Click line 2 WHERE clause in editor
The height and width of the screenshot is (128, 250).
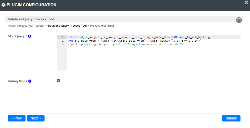[135, 41]
